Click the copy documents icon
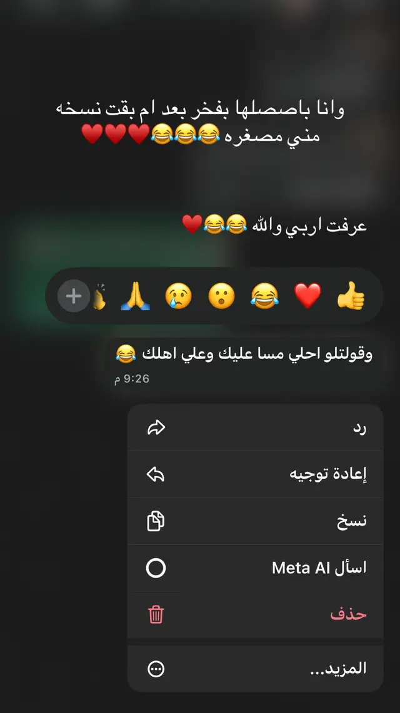 tap(156, 521)
